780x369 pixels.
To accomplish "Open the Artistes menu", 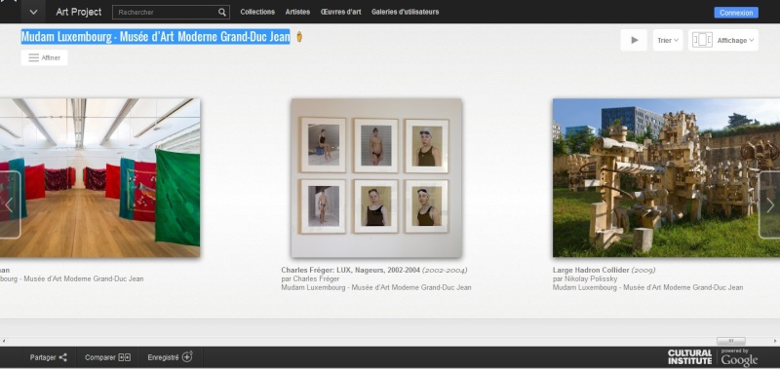I will click(x=297, y=12).
